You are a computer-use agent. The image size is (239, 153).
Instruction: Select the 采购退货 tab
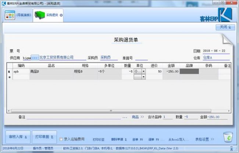52,15
